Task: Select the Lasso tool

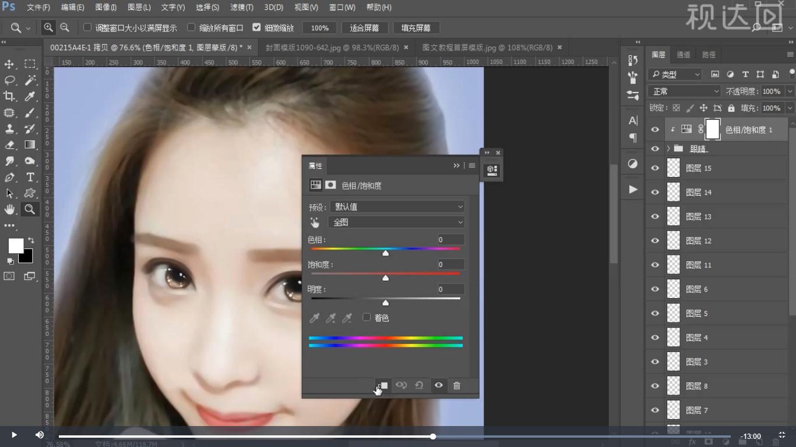Action: tap(9, 80)
